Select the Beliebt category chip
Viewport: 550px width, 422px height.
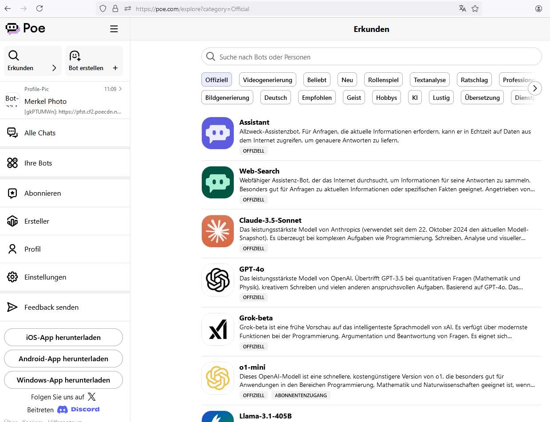click(317, 80)
